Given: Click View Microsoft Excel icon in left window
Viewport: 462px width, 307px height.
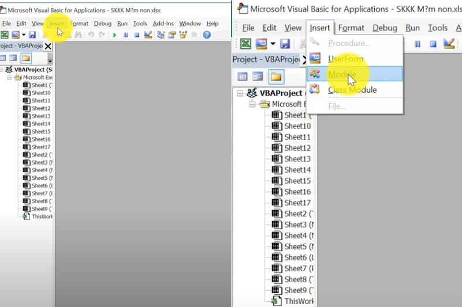Looking at the screenshot, I should point(4,35).
